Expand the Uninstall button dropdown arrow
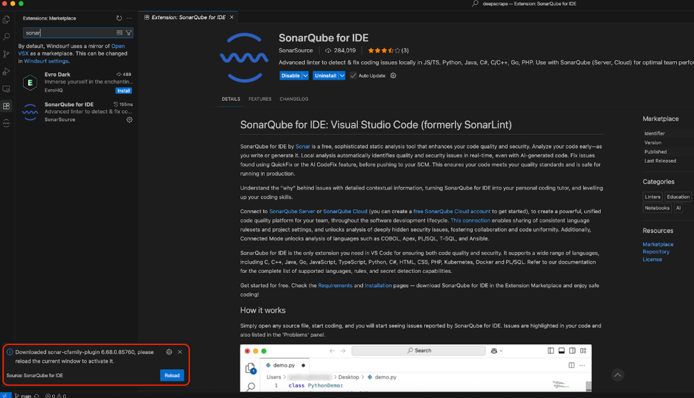The image size is (694, 398). click(x=342, y=76)
